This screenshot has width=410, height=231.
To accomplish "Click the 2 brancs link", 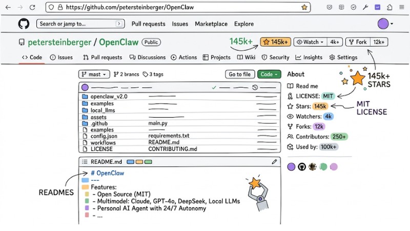I will (126, 74).
